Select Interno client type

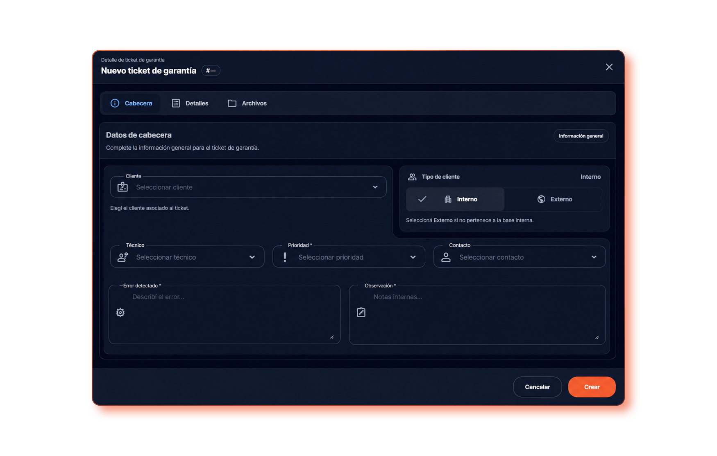(455, 199)
